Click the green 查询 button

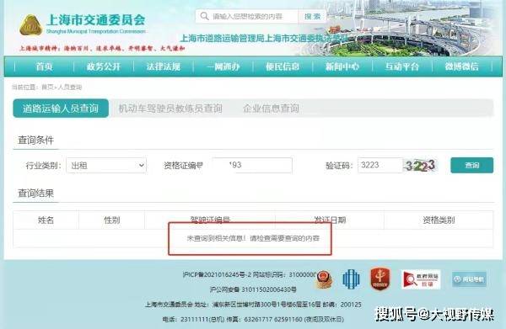[x=471, y=165]
